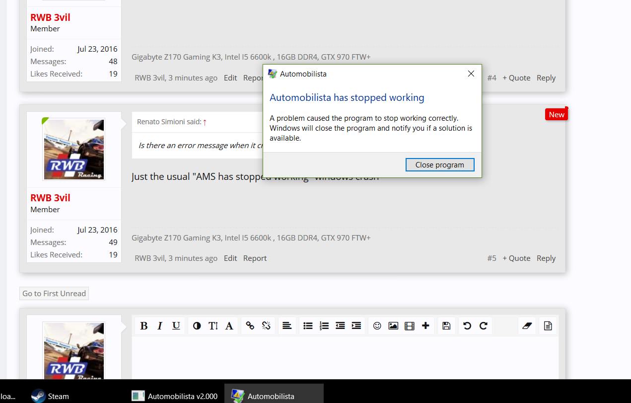The image size is (631, 403).
Task: Open the text color picker
Action: (x=197, y=325)
